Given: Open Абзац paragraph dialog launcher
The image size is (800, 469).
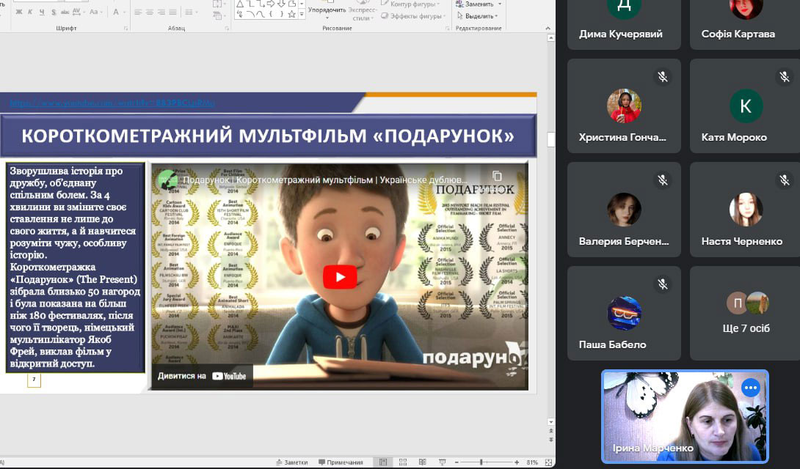Looking at the screenshot, I should click(227, 29).
